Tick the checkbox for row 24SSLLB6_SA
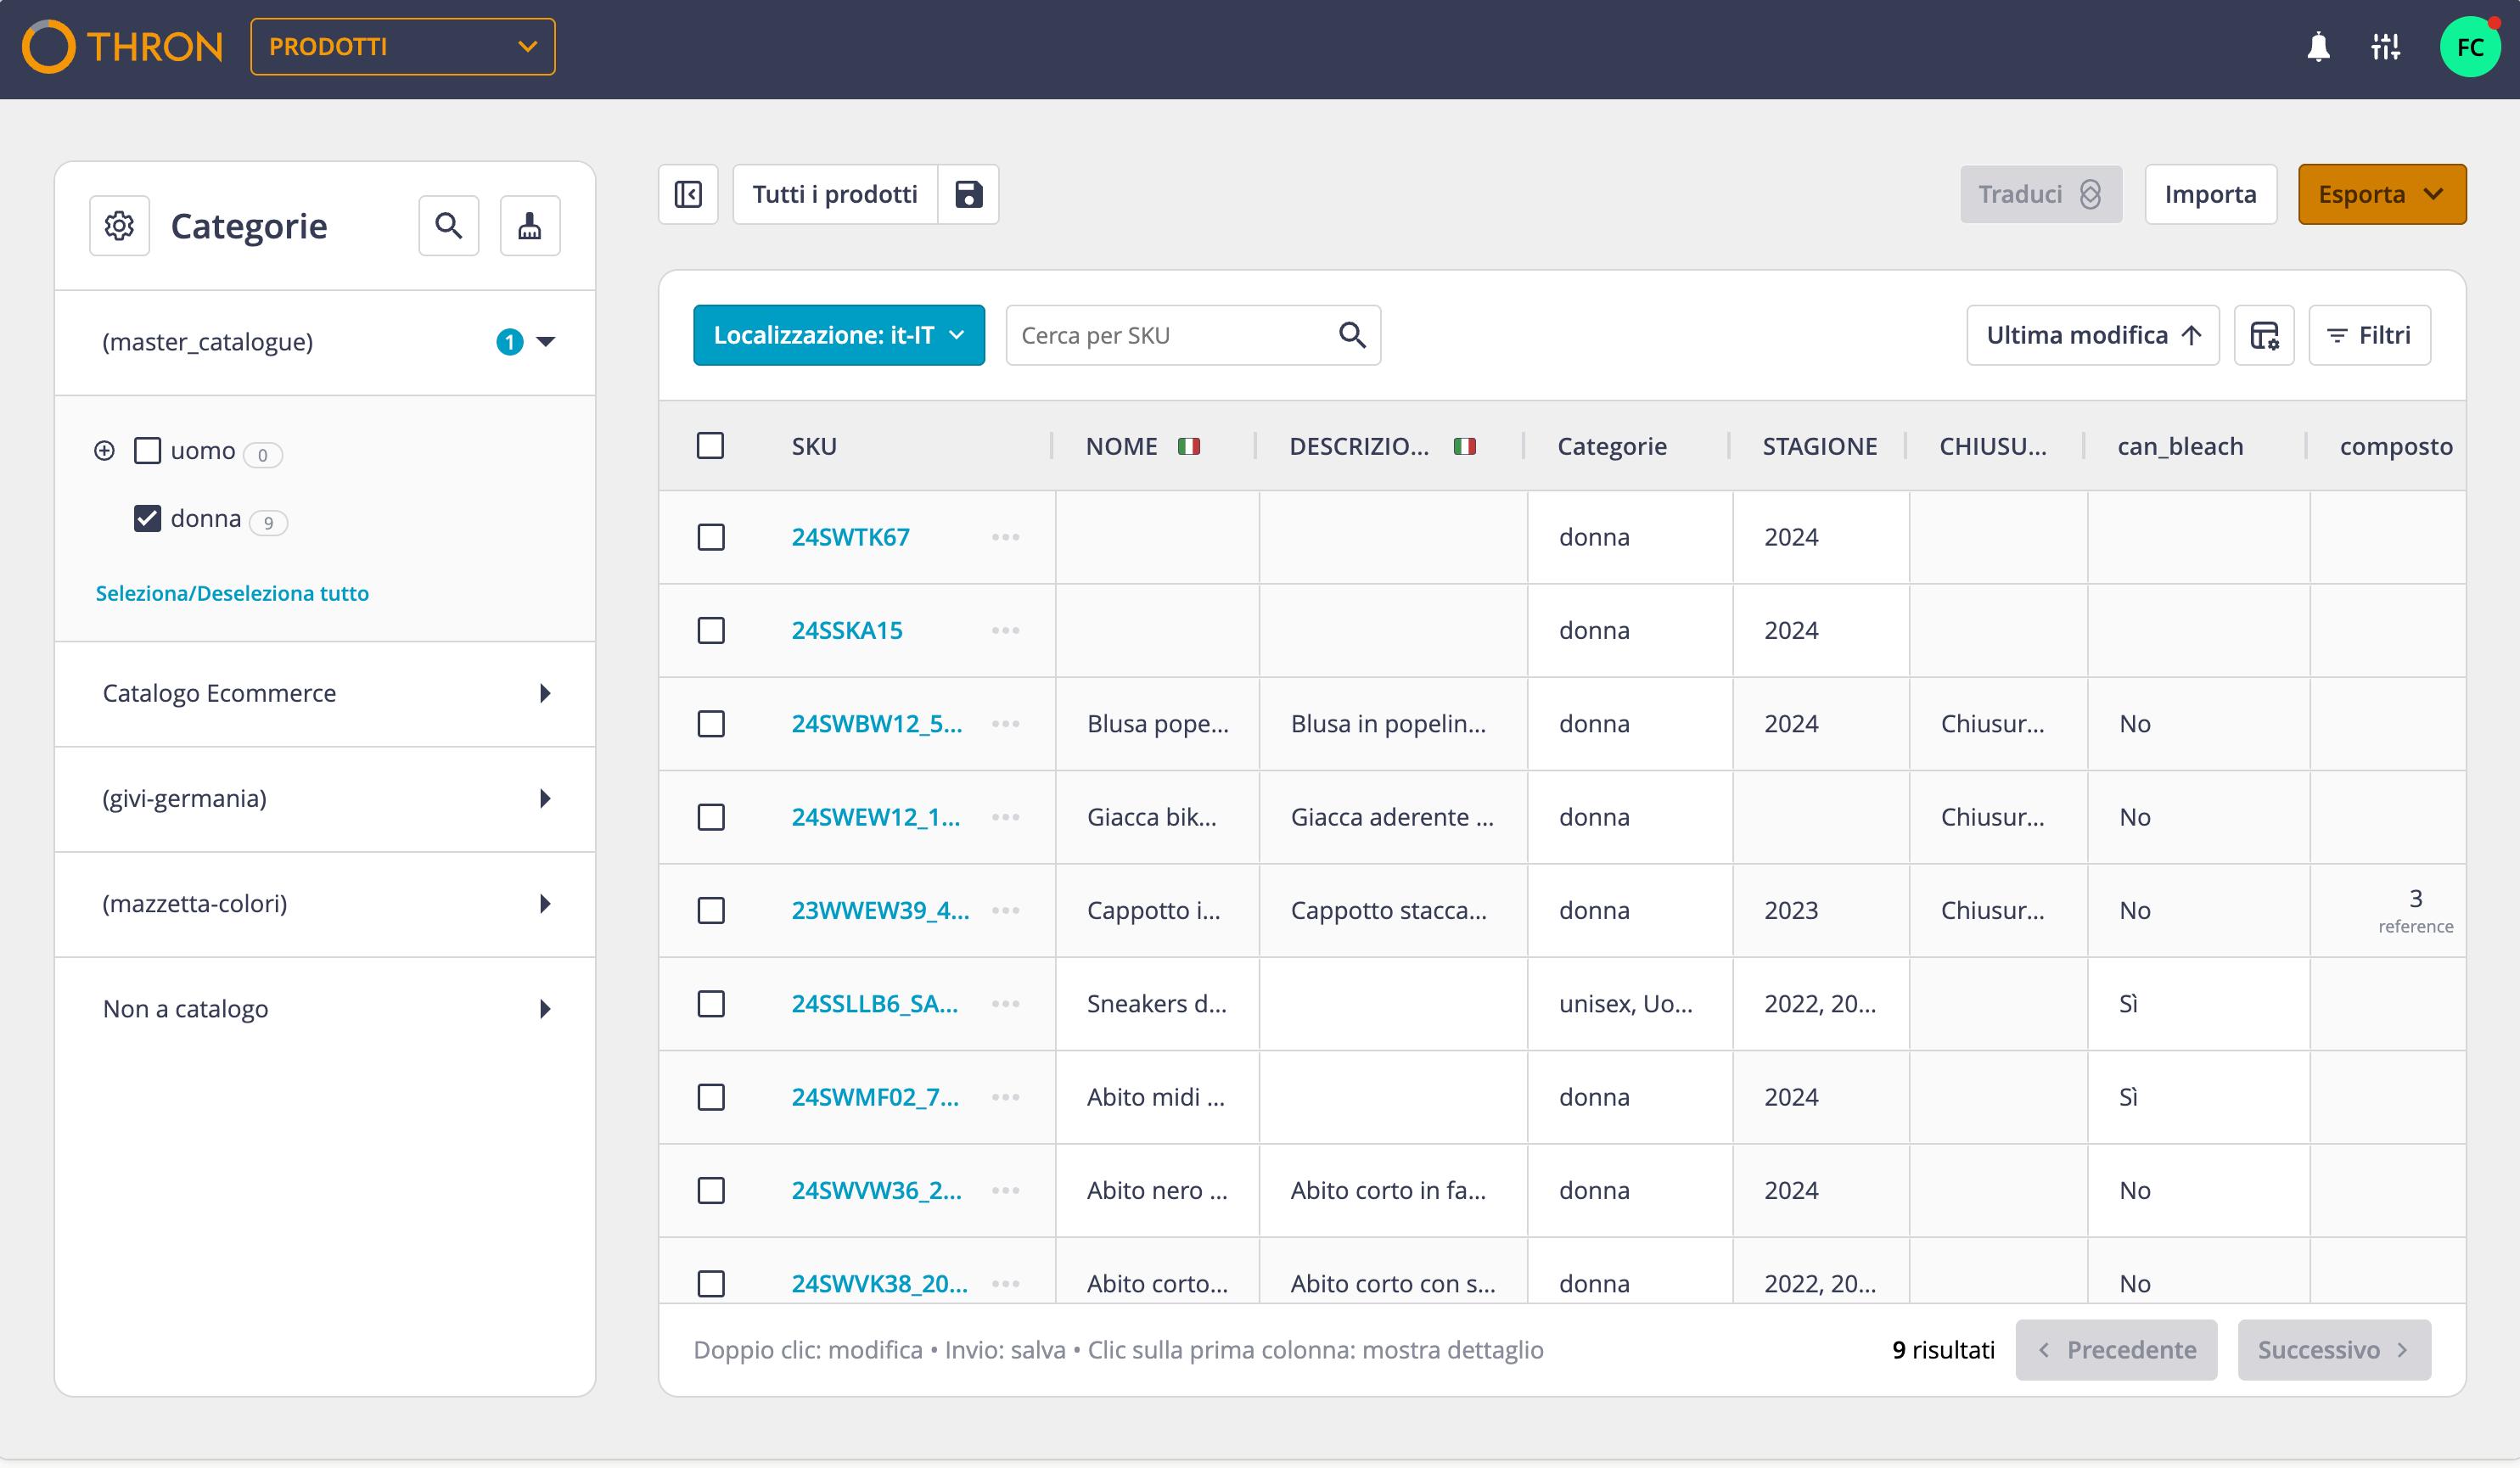Viewport: 2520px width, 1468px height. tap(711, 1004)
